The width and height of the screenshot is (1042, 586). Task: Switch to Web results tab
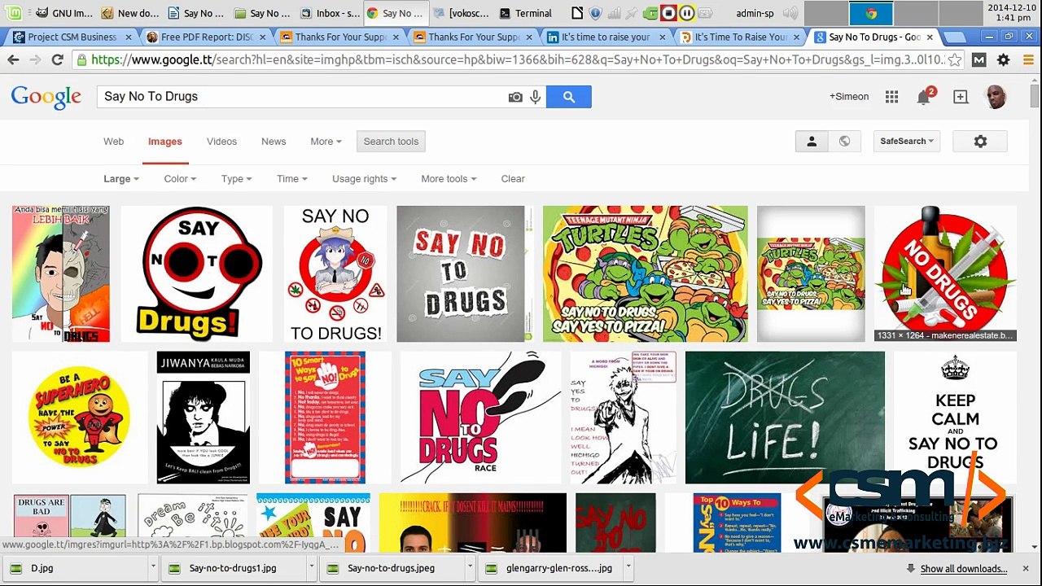point(113,141)
